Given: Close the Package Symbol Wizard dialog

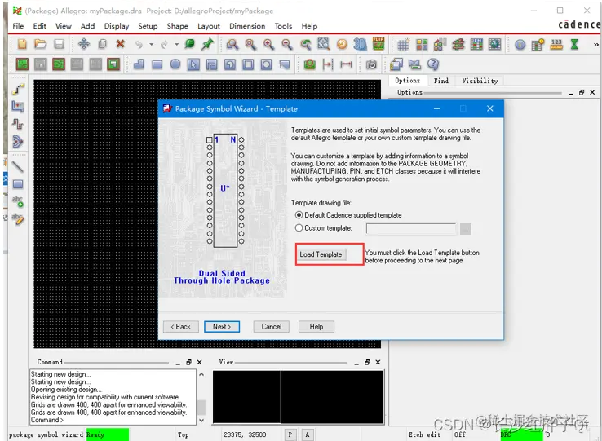Looking at the screenshot, I should [x=490, y=108].
